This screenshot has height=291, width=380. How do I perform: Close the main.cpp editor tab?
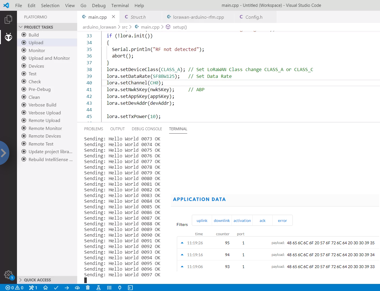pos(113,17)
